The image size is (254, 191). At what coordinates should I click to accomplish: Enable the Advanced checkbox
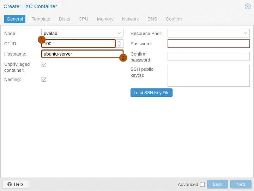202,185
